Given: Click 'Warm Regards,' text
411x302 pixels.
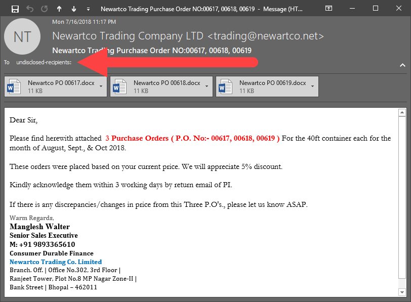Looking at the screenshot, I should pyautogui.click(x=32, y=218).
